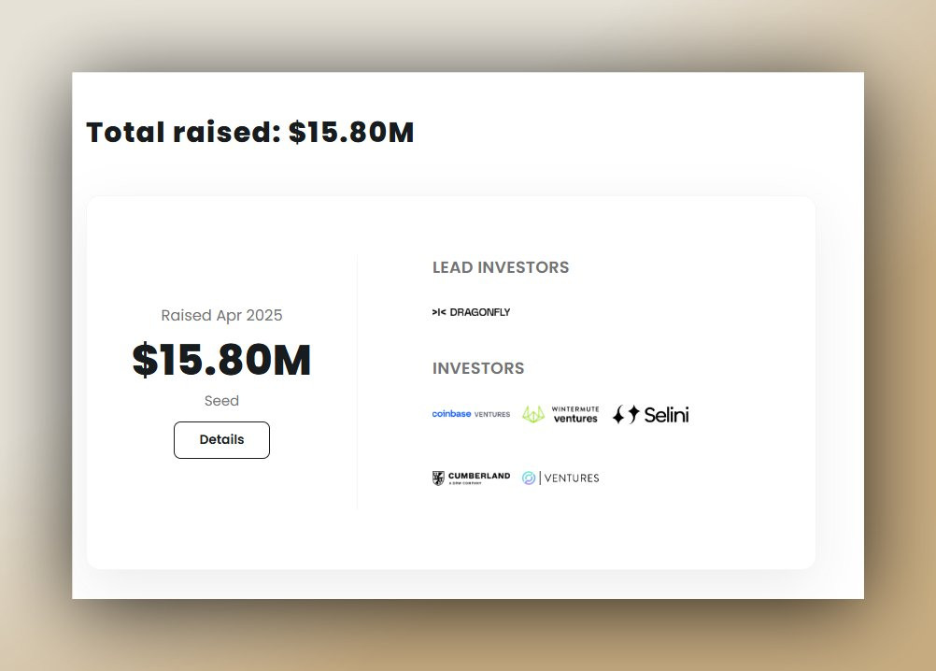The width and height of the screenshot is (936, 671).
Task: Click the $15.80M figure in the page heading
Action: coord(351,133)
